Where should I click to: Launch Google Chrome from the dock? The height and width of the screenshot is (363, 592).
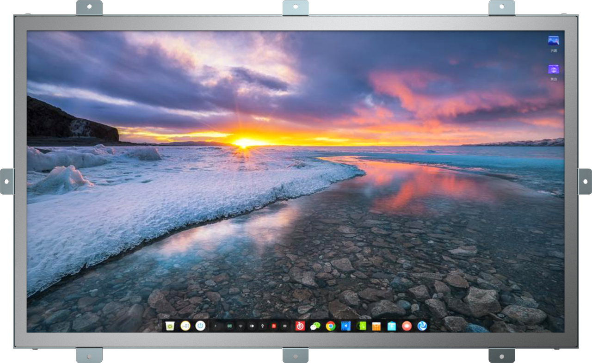[330, 326]
